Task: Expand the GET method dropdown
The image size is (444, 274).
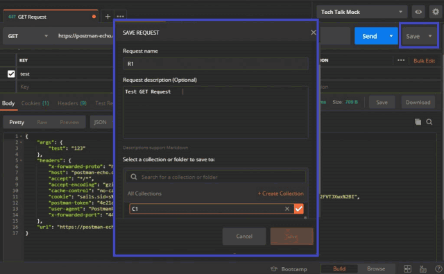Action: [28, 36]
